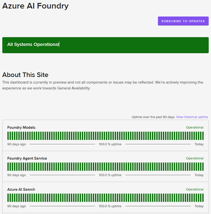Click the first uptime bar of Foundry Models
The width and height of the screenshot is (211, 214).
8,136
